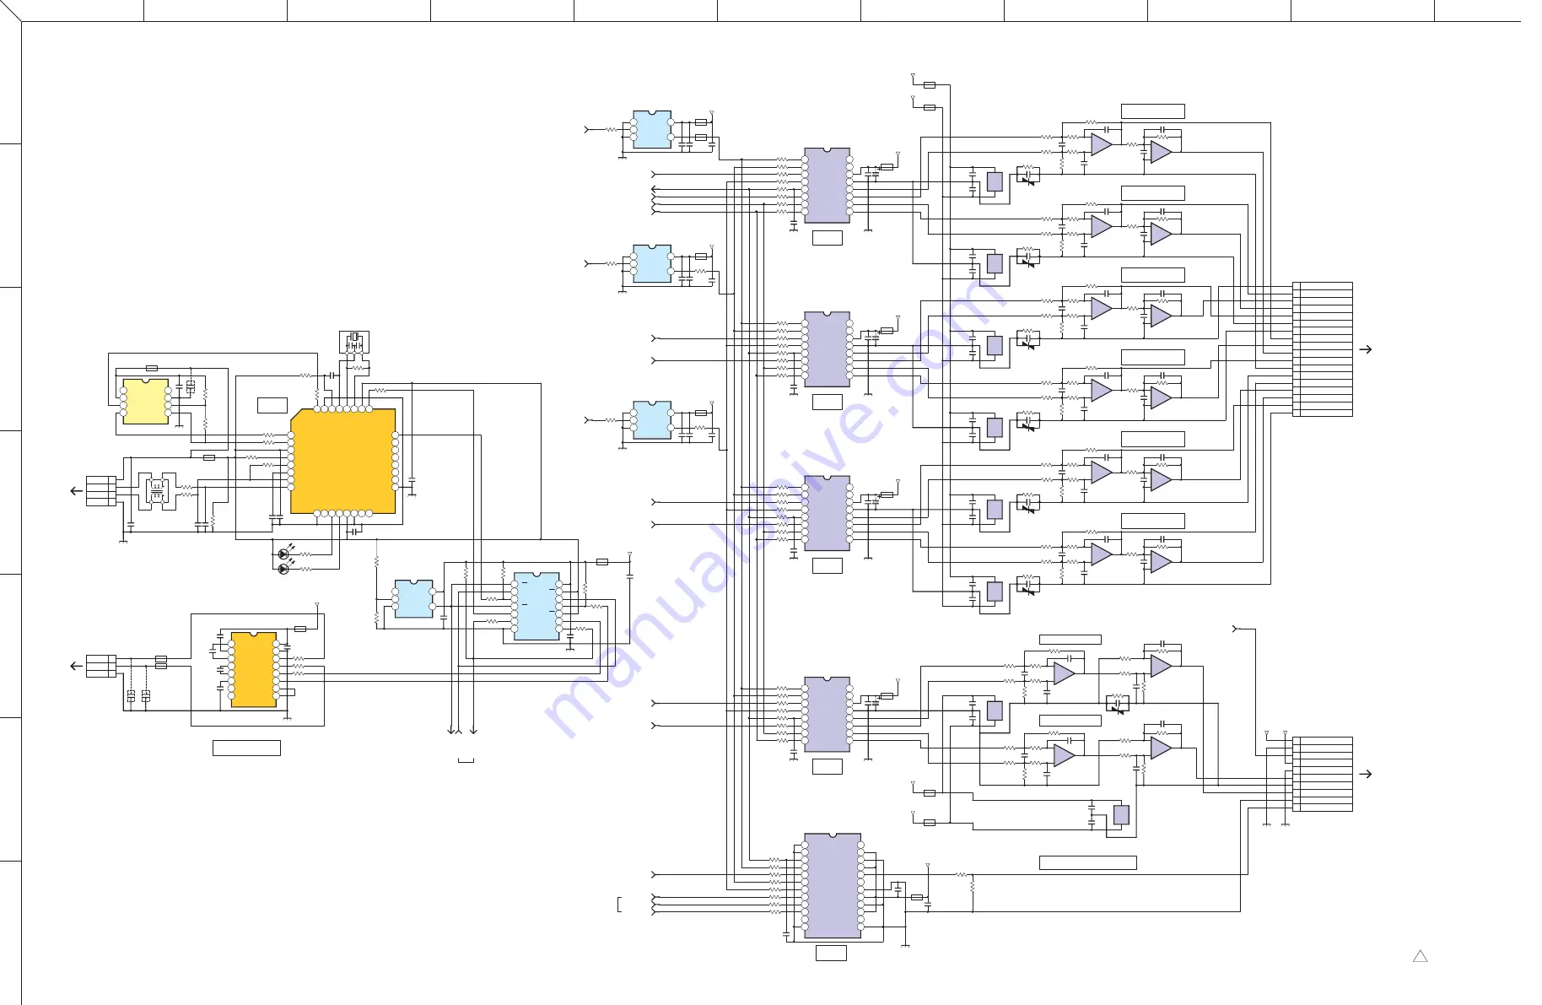Select the tall connector block with many pins

coord(1323,349)
